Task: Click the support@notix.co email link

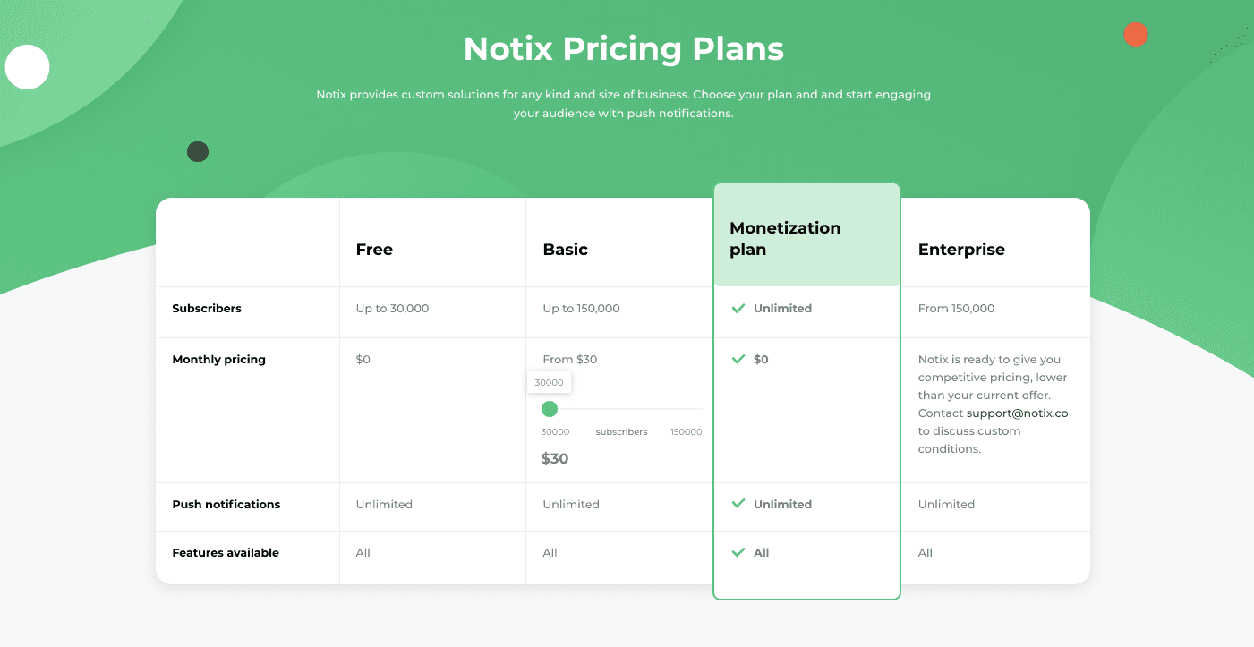Action: [1017, 413]
